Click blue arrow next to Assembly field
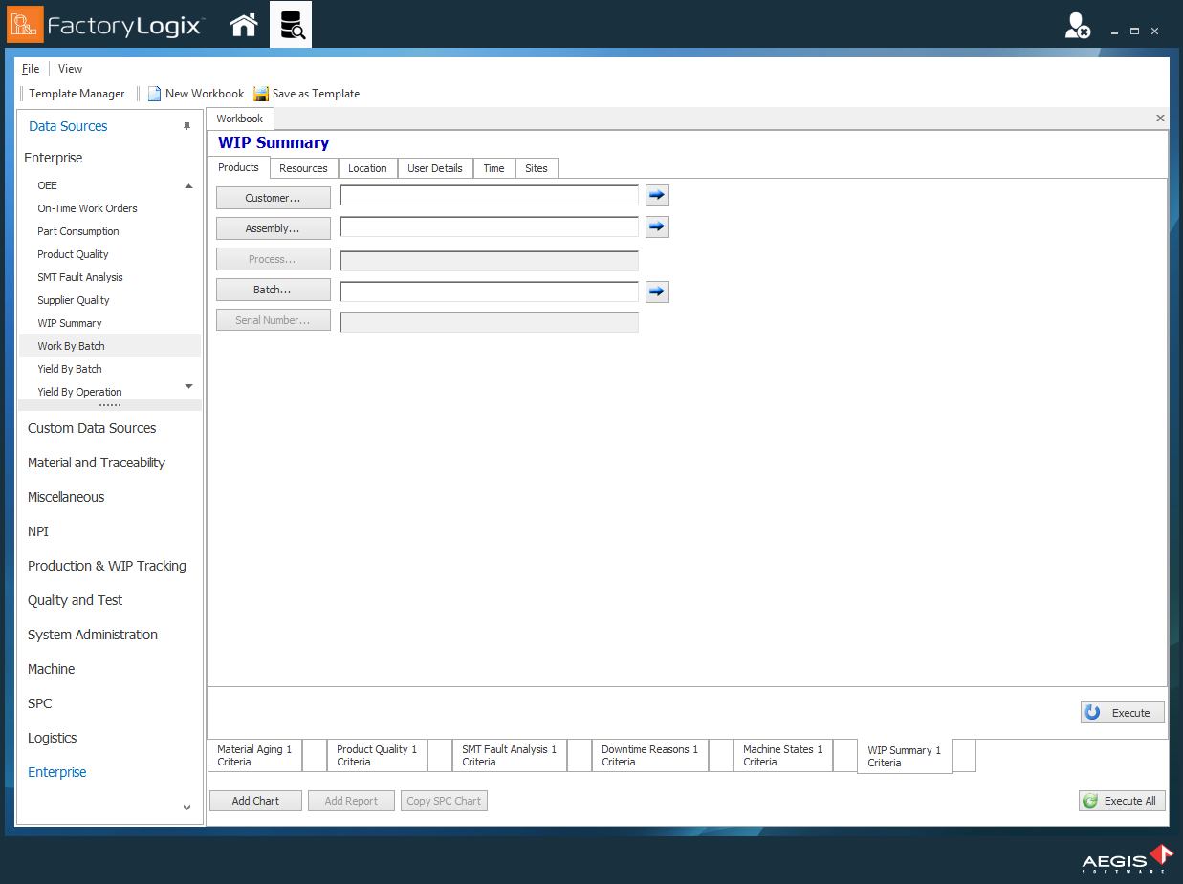 click(657, 227)
